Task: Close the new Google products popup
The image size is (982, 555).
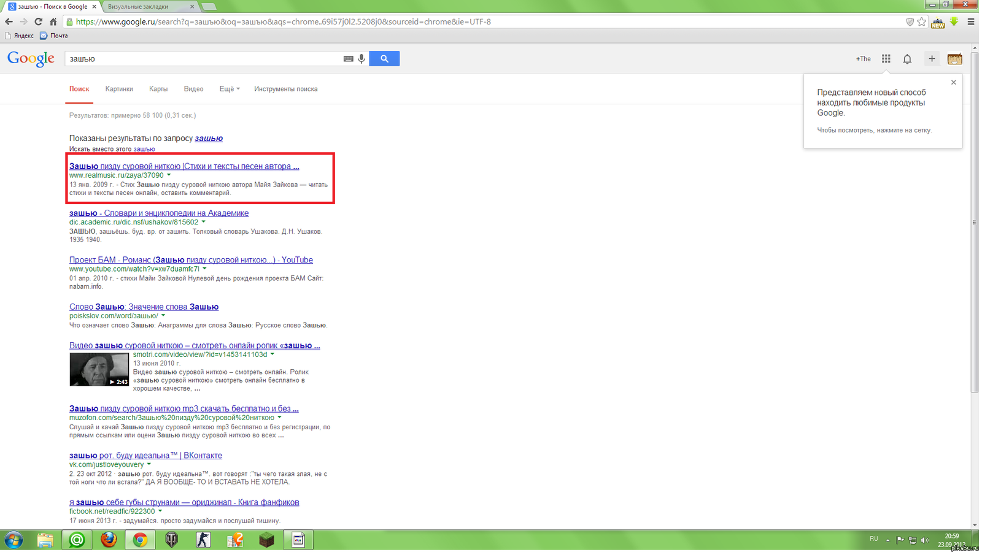Action: pyautogui.click(x=953, y=82)
